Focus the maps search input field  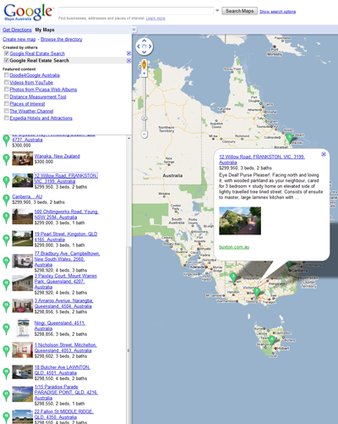point(136,11)
